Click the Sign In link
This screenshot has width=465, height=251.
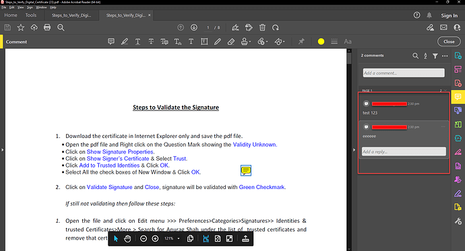click(449, 15)
